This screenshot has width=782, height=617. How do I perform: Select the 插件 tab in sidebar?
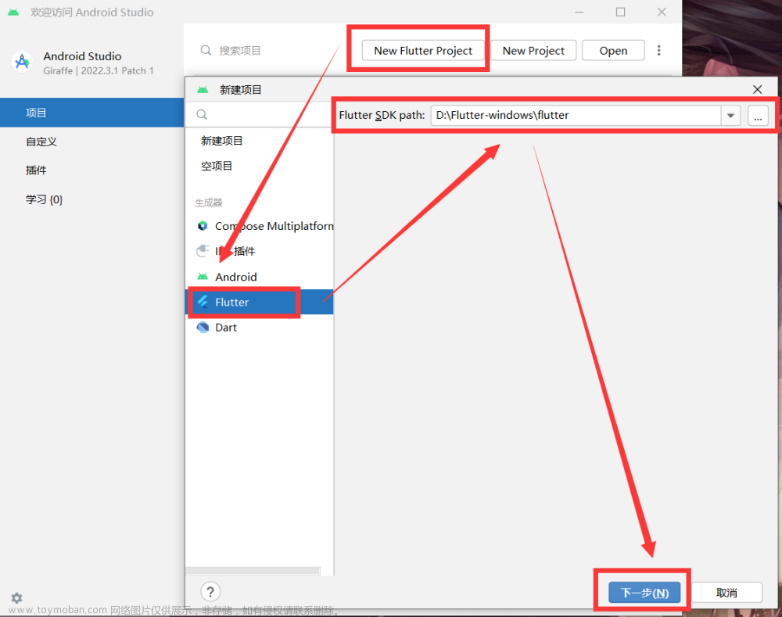coord(91,170)
